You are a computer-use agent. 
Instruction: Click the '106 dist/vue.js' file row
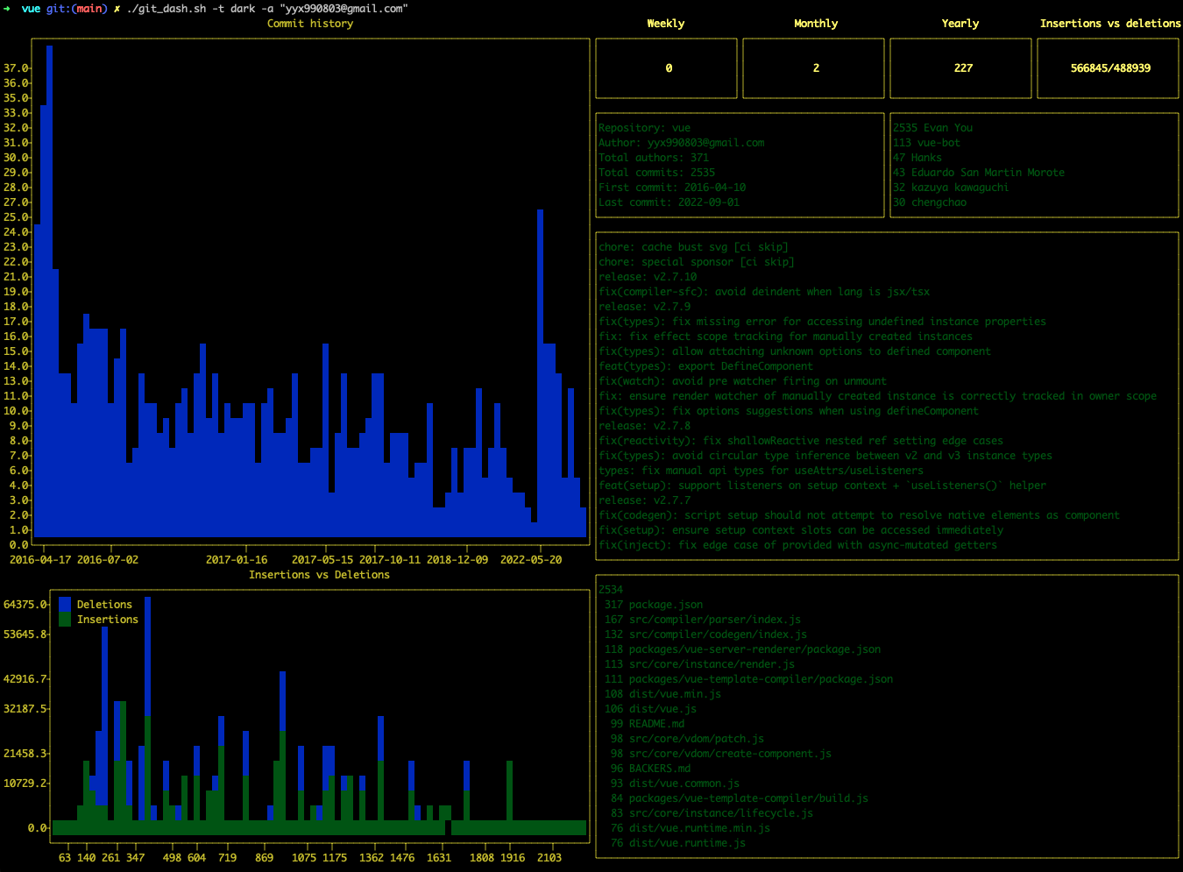point(650,709)
